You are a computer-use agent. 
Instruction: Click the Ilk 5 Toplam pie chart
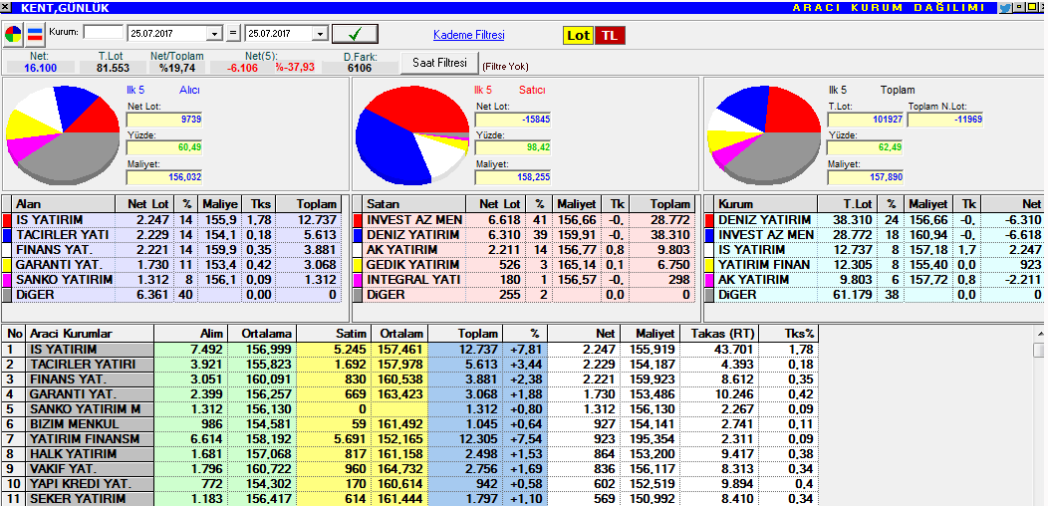763,135
